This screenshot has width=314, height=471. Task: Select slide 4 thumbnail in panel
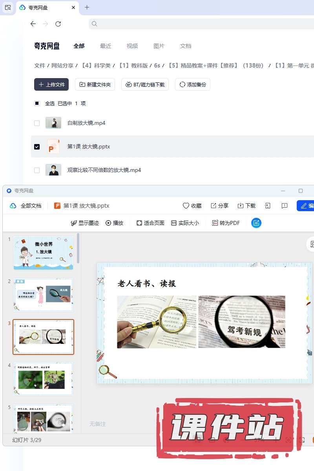click(x=43, y=379)
